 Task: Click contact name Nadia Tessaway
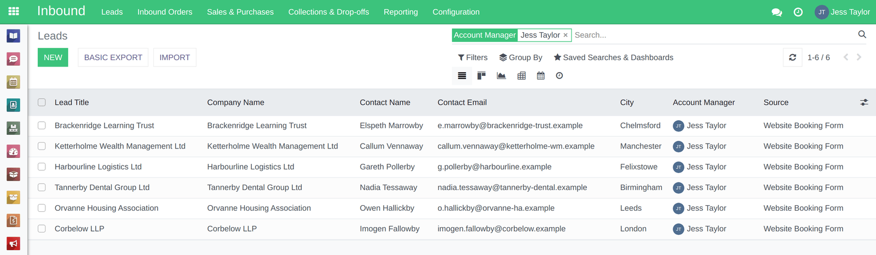[x=388, y=187]
